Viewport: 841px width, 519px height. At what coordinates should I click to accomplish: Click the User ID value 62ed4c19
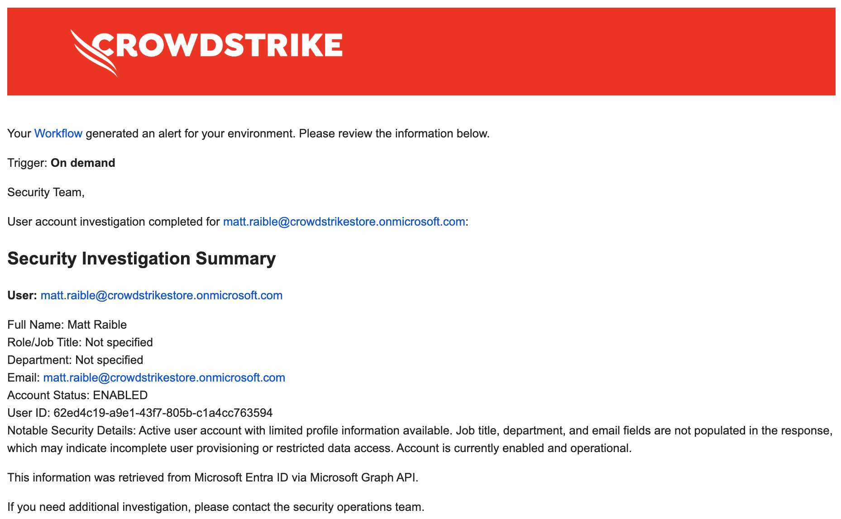[x=163, y=413]
